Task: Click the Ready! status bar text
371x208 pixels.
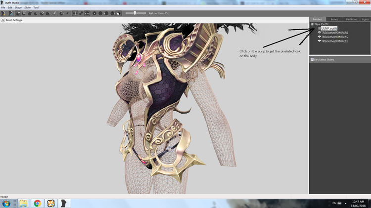Action: point(4,197)
